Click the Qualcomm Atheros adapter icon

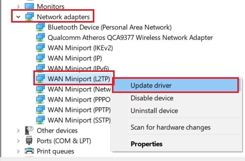point(41,37)
